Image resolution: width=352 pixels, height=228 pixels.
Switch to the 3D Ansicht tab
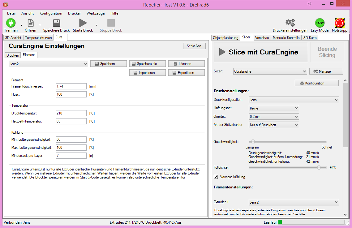click(x=13, y=37)
